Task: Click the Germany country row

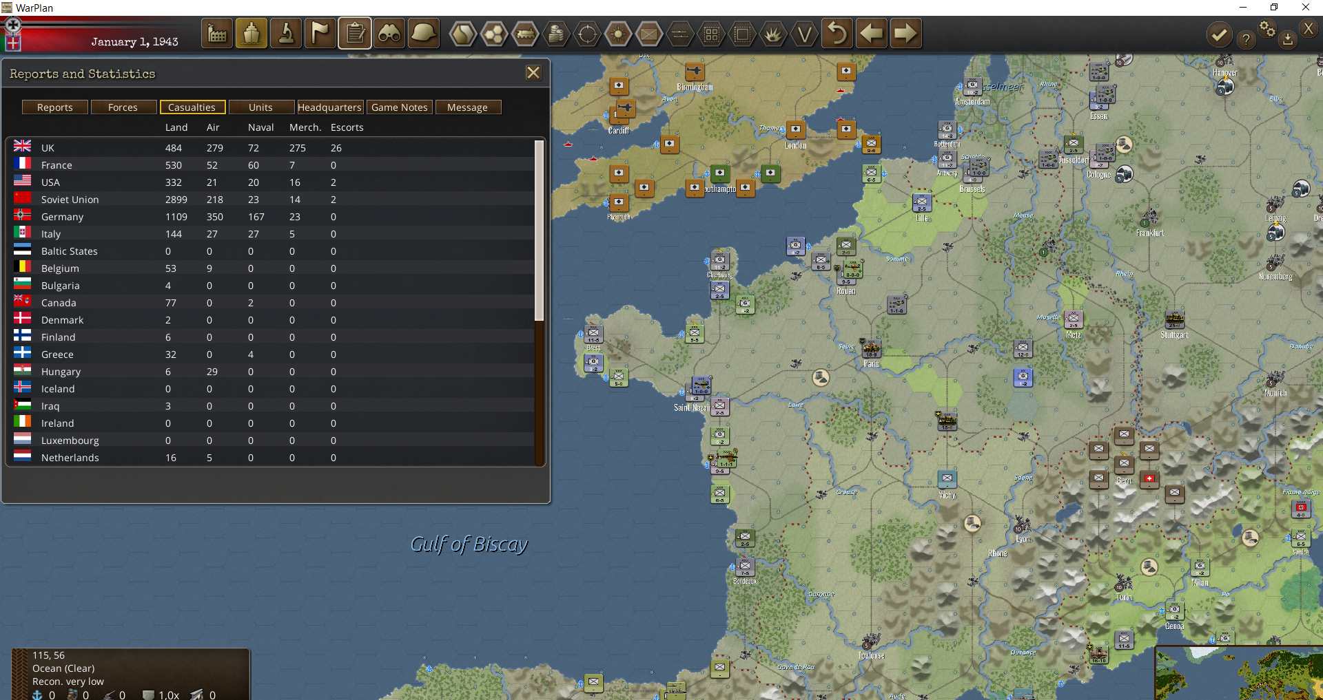Action: 272,217
